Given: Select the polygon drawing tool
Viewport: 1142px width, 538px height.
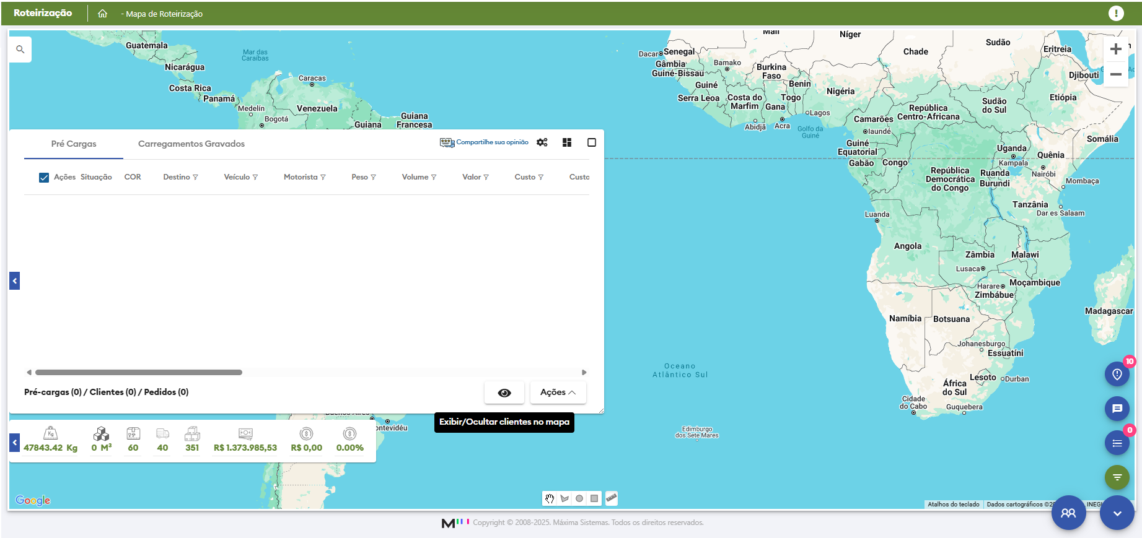Looking at the screenshot, I should point(564,498).
